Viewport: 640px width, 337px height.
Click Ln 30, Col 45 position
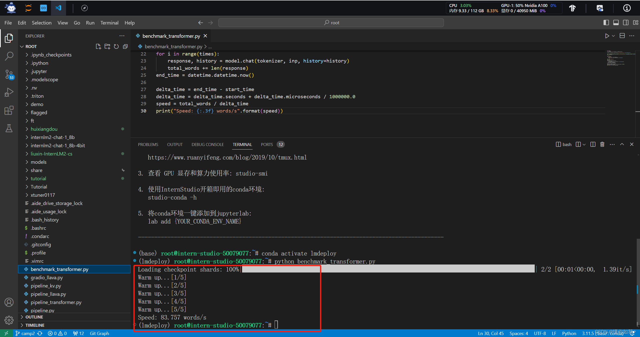tap(491, 333)
